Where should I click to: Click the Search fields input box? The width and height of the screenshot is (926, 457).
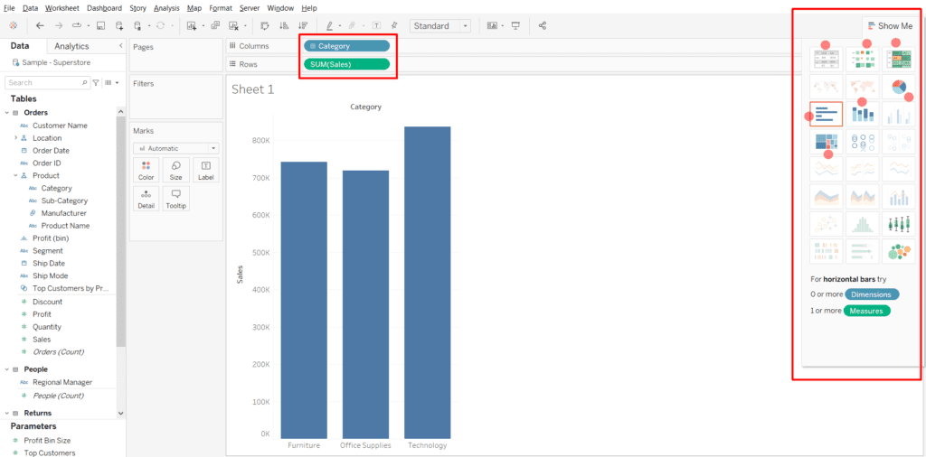pyautogui.click(x=47, y=82)
